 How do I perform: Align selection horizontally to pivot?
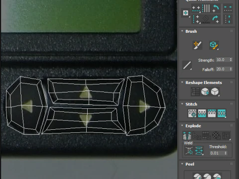196,8
